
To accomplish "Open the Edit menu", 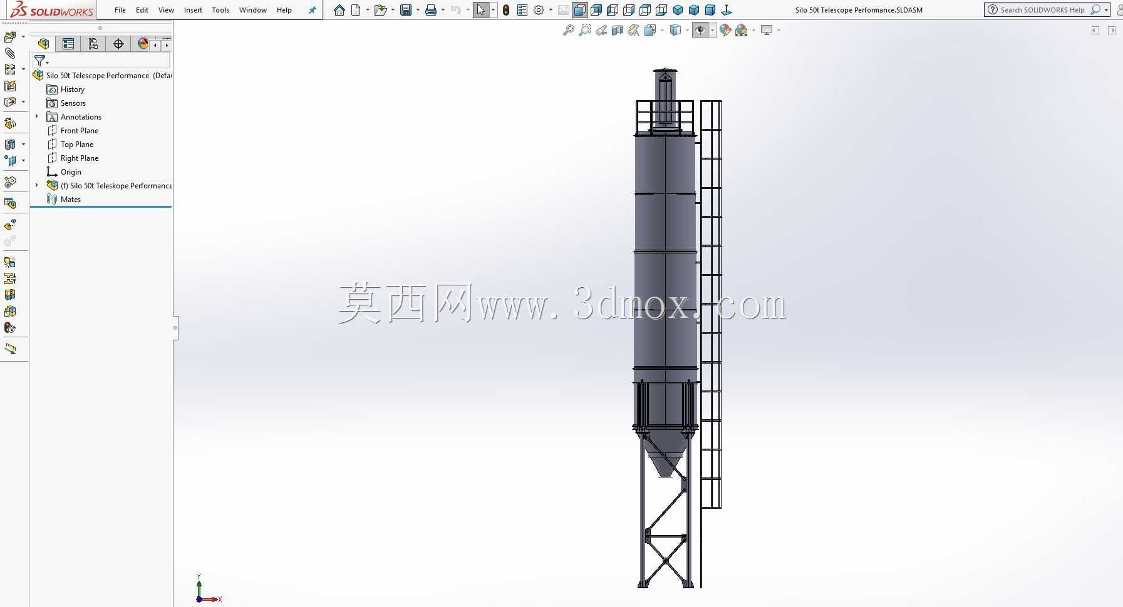I will tap(142, 10).
